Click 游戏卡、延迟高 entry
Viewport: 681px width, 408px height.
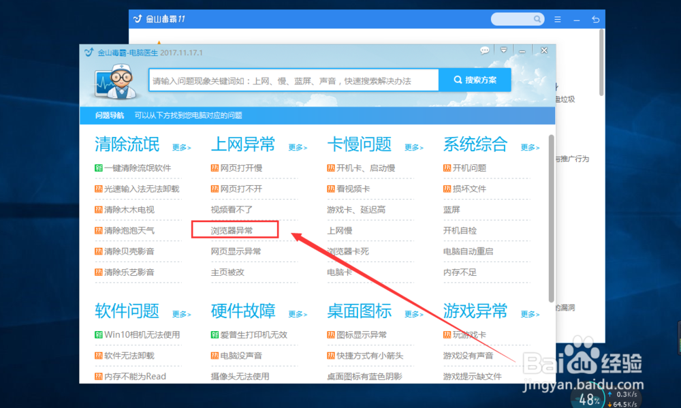click(x=356, y=210)
